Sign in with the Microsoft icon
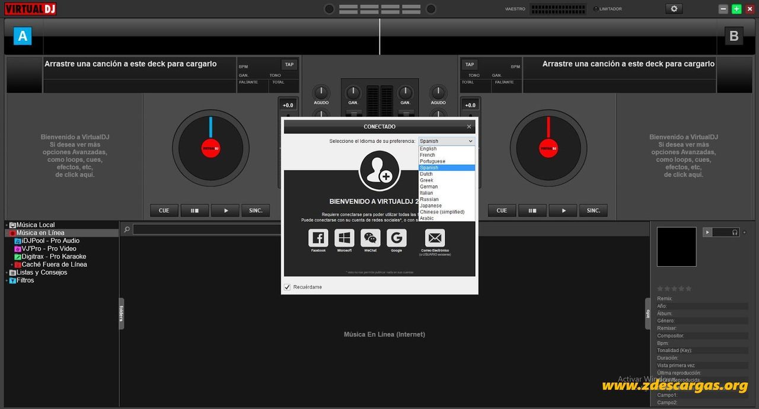Viewport: 759px width, 409px height. [x=345, y=238]
